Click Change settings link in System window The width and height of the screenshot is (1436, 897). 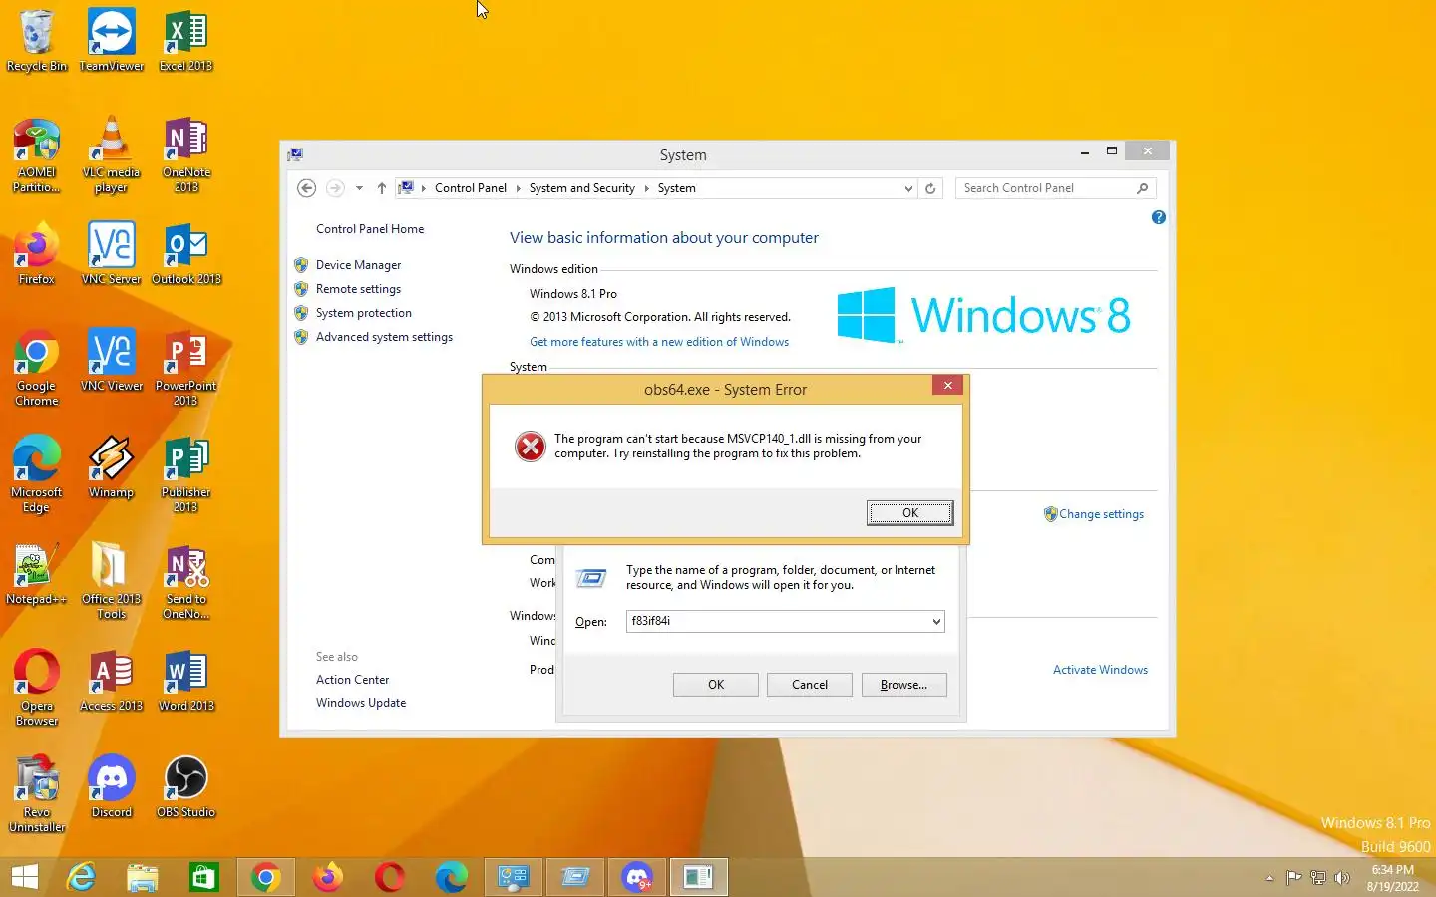[1101, 514]
